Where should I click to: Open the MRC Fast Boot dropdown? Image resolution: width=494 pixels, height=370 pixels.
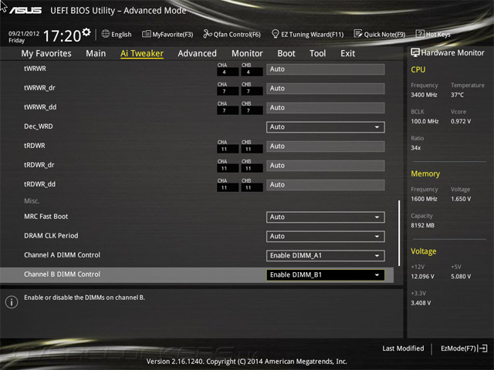pyautogui.click(x=326, y=217)
